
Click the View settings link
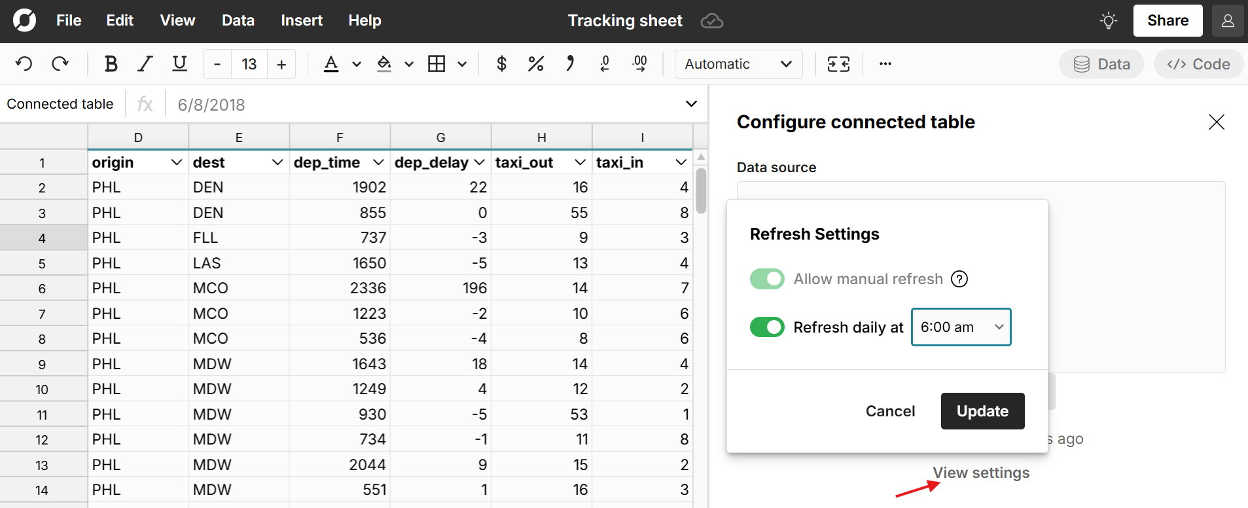(x=980, y=473)
